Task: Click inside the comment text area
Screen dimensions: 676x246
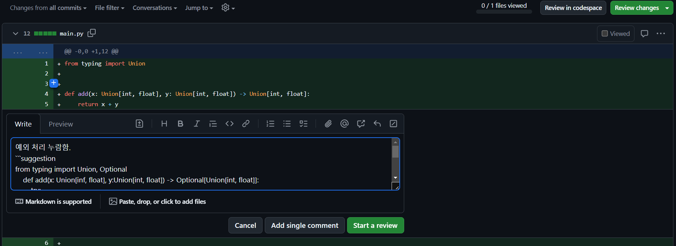Action: click(x=201, y=164)
